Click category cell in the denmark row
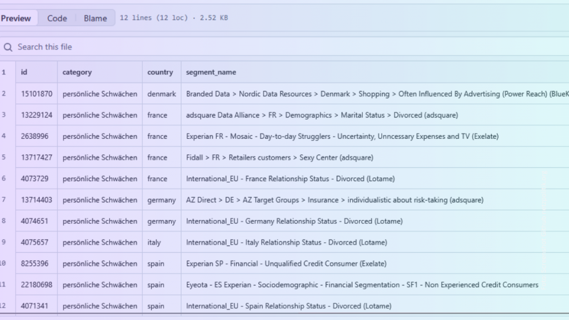The image size is (569, 320). [x=100, y=94]
